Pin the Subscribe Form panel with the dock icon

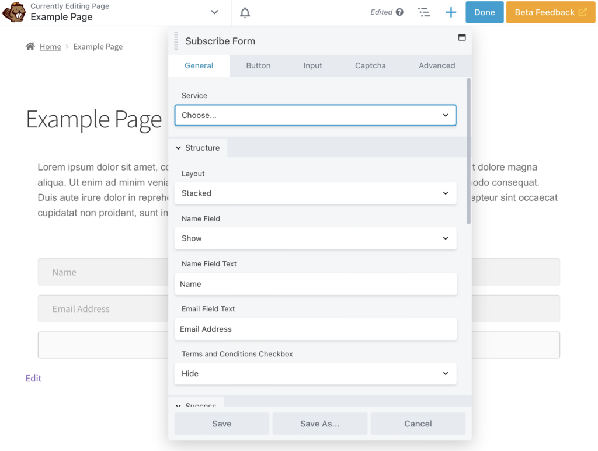[x=462, y=37]
